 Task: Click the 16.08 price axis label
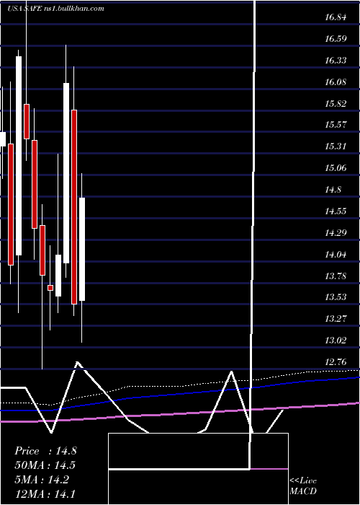[x=336, y=82]
